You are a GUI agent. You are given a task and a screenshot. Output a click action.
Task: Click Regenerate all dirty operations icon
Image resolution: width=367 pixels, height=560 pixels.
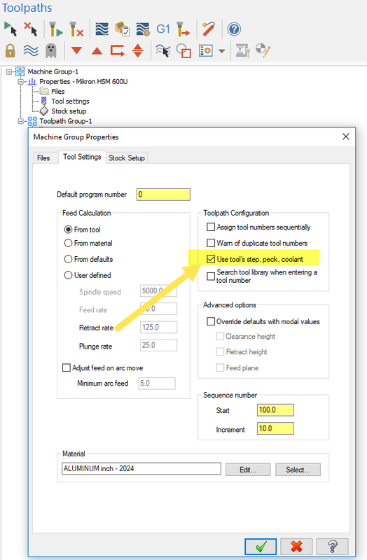pyautogui.click(x=76, y=29)
